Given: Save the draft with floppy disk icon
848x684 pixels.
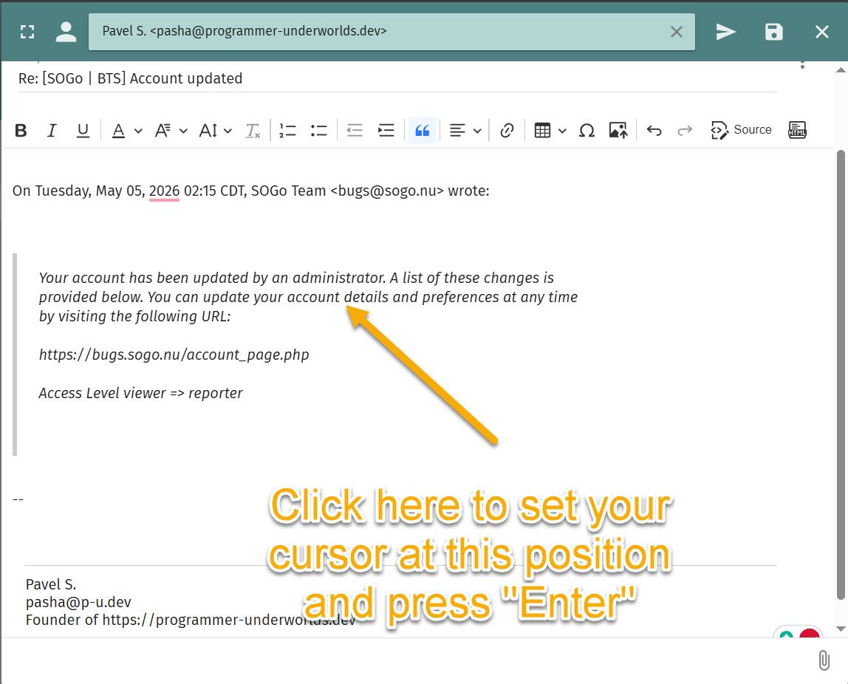Looking at the screenshot, I should [774, 32].
